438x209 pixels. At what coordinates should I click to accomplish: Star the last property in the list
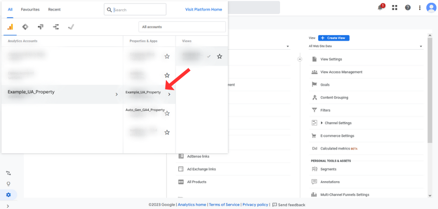[167, 132]
